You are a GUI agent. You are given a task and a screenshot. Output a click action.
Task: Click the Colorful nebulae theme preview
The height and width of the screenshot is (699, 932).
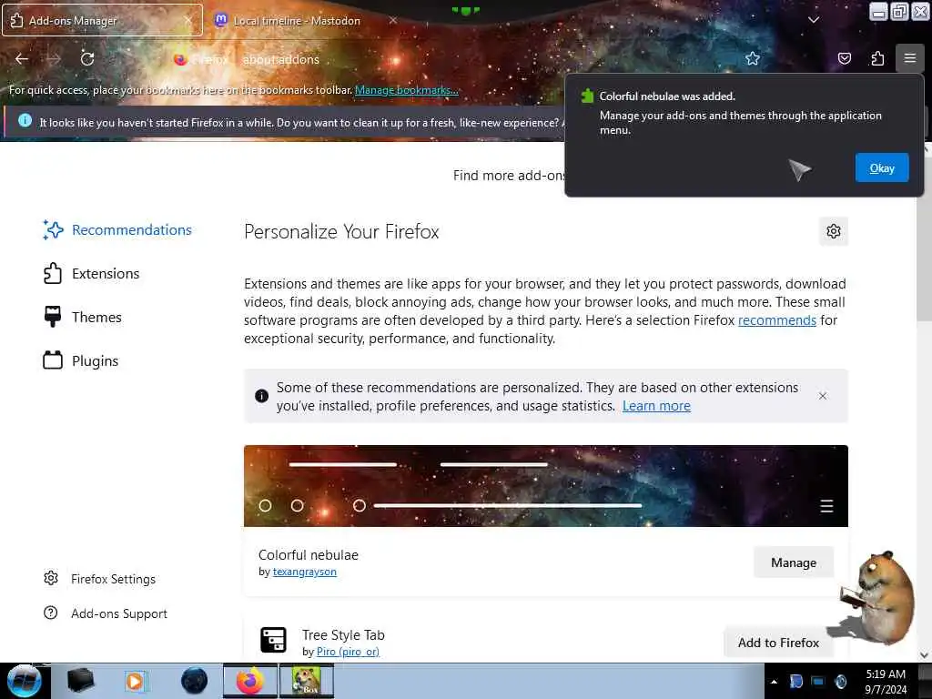tap(546, 486)
